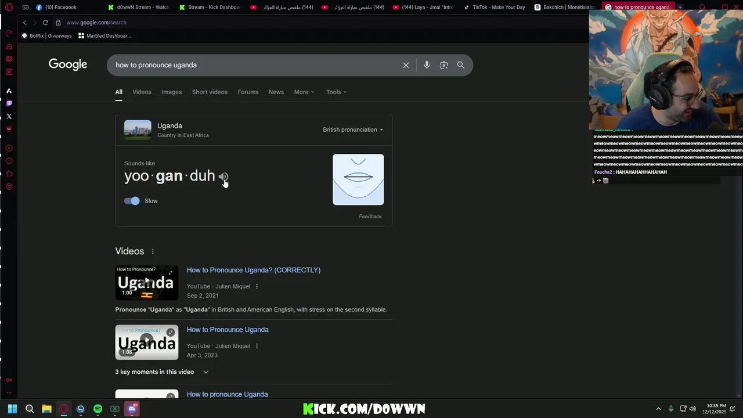Open sidebar history clock icon
Image resolution: width=743 pixels, height=418 pixels.
coord(9,161)
